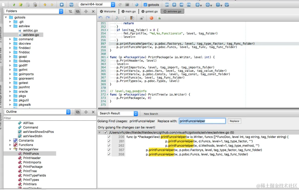Collapse the gotools root folder
Viewport: 299px width, 190px height.
[6, 17]
